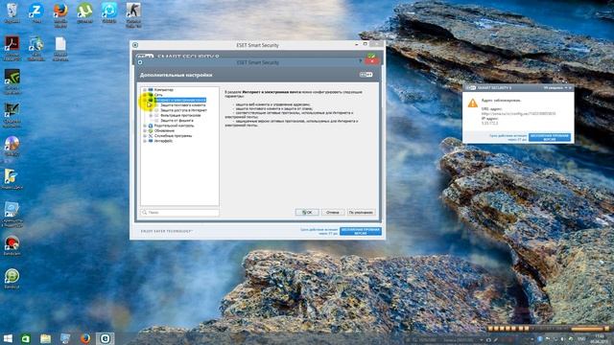Confirm settings with the OK button
This screenshot has width=614, height=345.
coord(307,212)
